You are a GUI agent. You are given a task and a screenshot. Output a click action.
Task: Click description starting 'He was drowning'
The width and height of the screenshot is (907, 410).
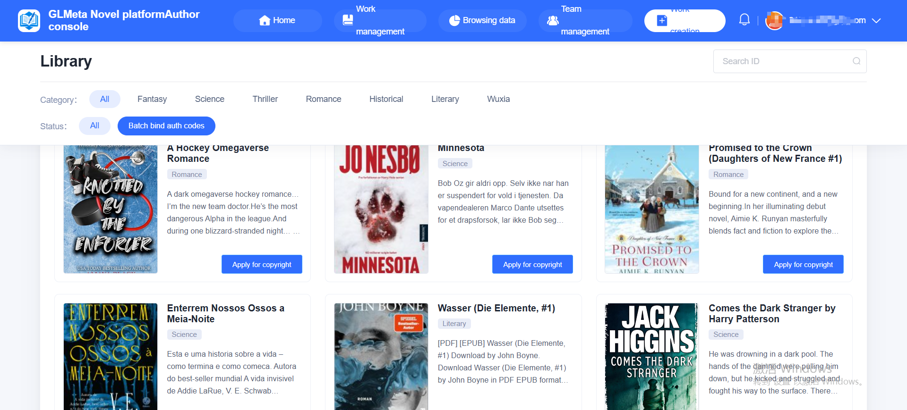774,372
